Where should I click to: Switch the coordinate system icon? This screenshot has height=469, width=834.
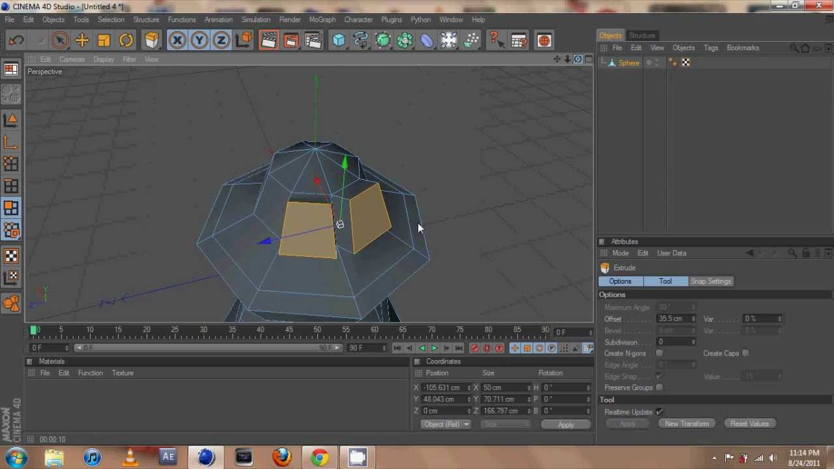coord(244,40)
